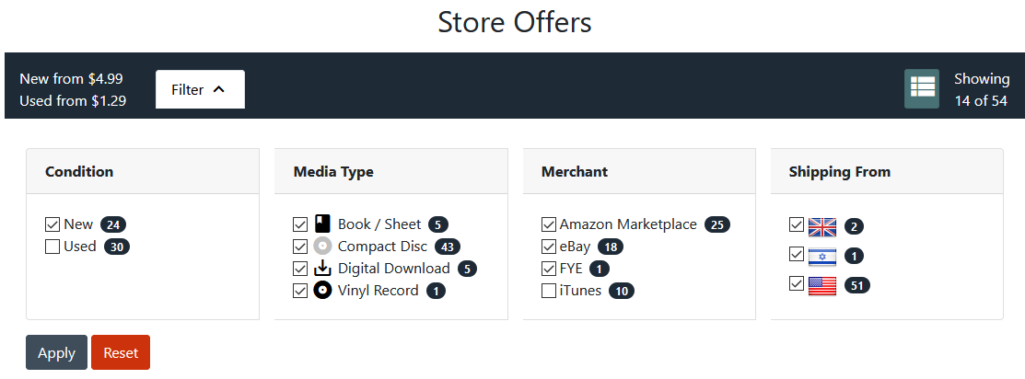Click the Showing 14 of 54 text

click(x=981, y=89)
